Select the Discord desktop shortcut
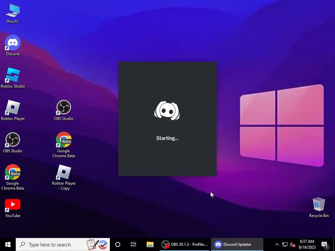 tap(13, 45)
